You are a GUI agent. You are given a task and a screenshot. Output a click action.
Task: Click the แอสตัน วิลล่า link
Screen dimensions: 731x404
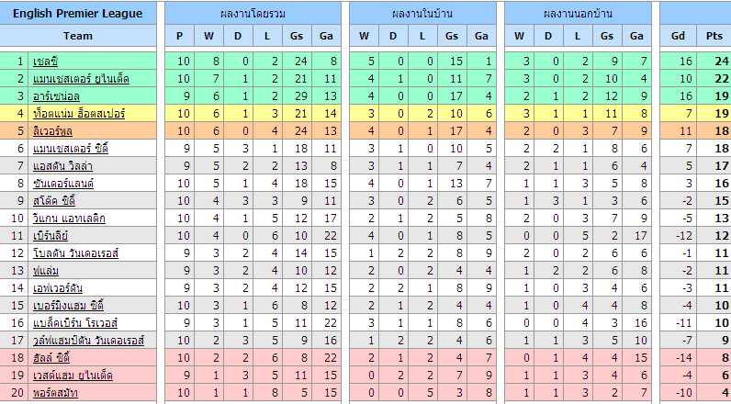[63, 166]
